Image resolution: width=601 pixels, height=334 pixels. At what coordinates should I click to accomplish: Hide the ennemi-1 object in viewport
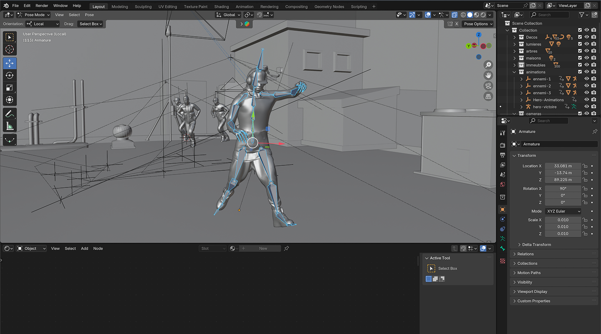coord(586,79)
